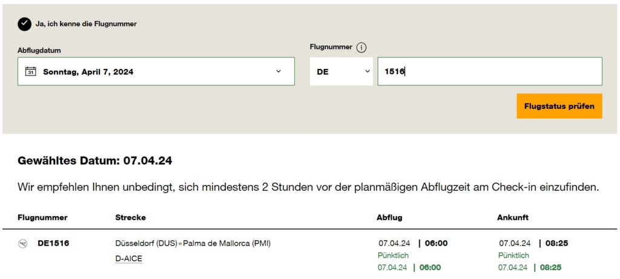
Task: Focus the flight number field containing 1516
Action: tap(489, 71)
